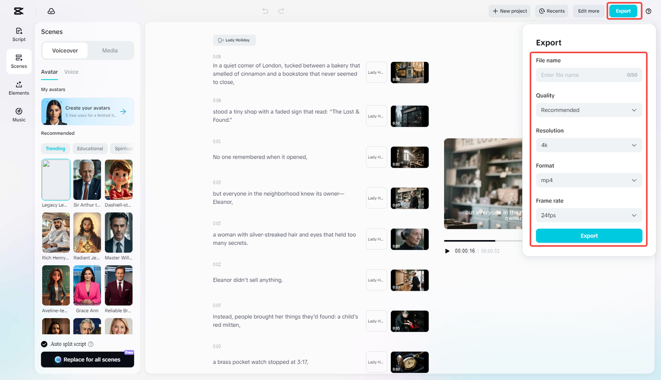The height and width of the screenshot is (380, 661).
Task: Open the Script panel in sidebar
Action: pyautogui.click(x=19, y=33)
